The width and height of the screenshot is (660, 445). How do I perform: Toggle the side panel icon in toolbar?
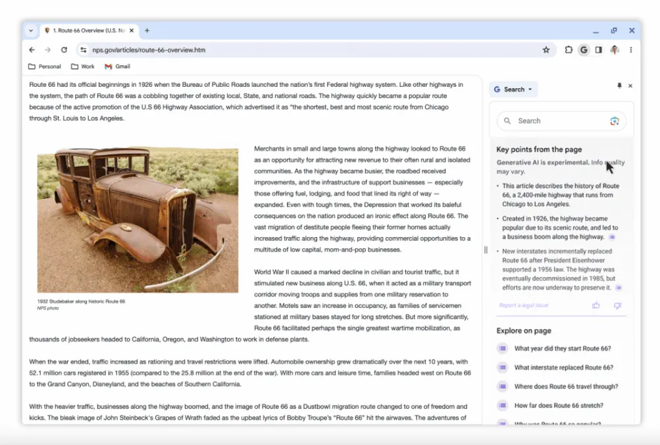[x=599, y=49]
